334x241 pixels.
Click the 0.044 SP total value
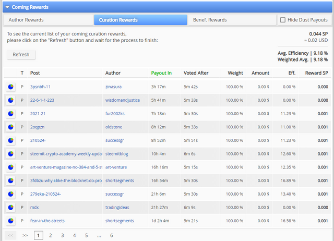(318, 34)
